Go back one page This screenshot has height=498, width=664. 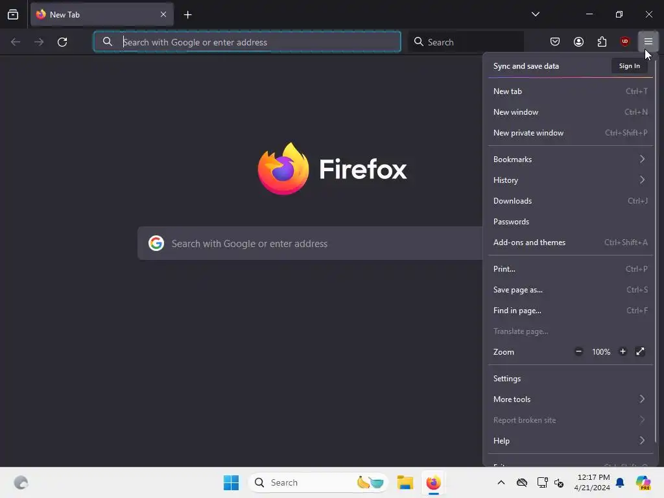point(16,42)
